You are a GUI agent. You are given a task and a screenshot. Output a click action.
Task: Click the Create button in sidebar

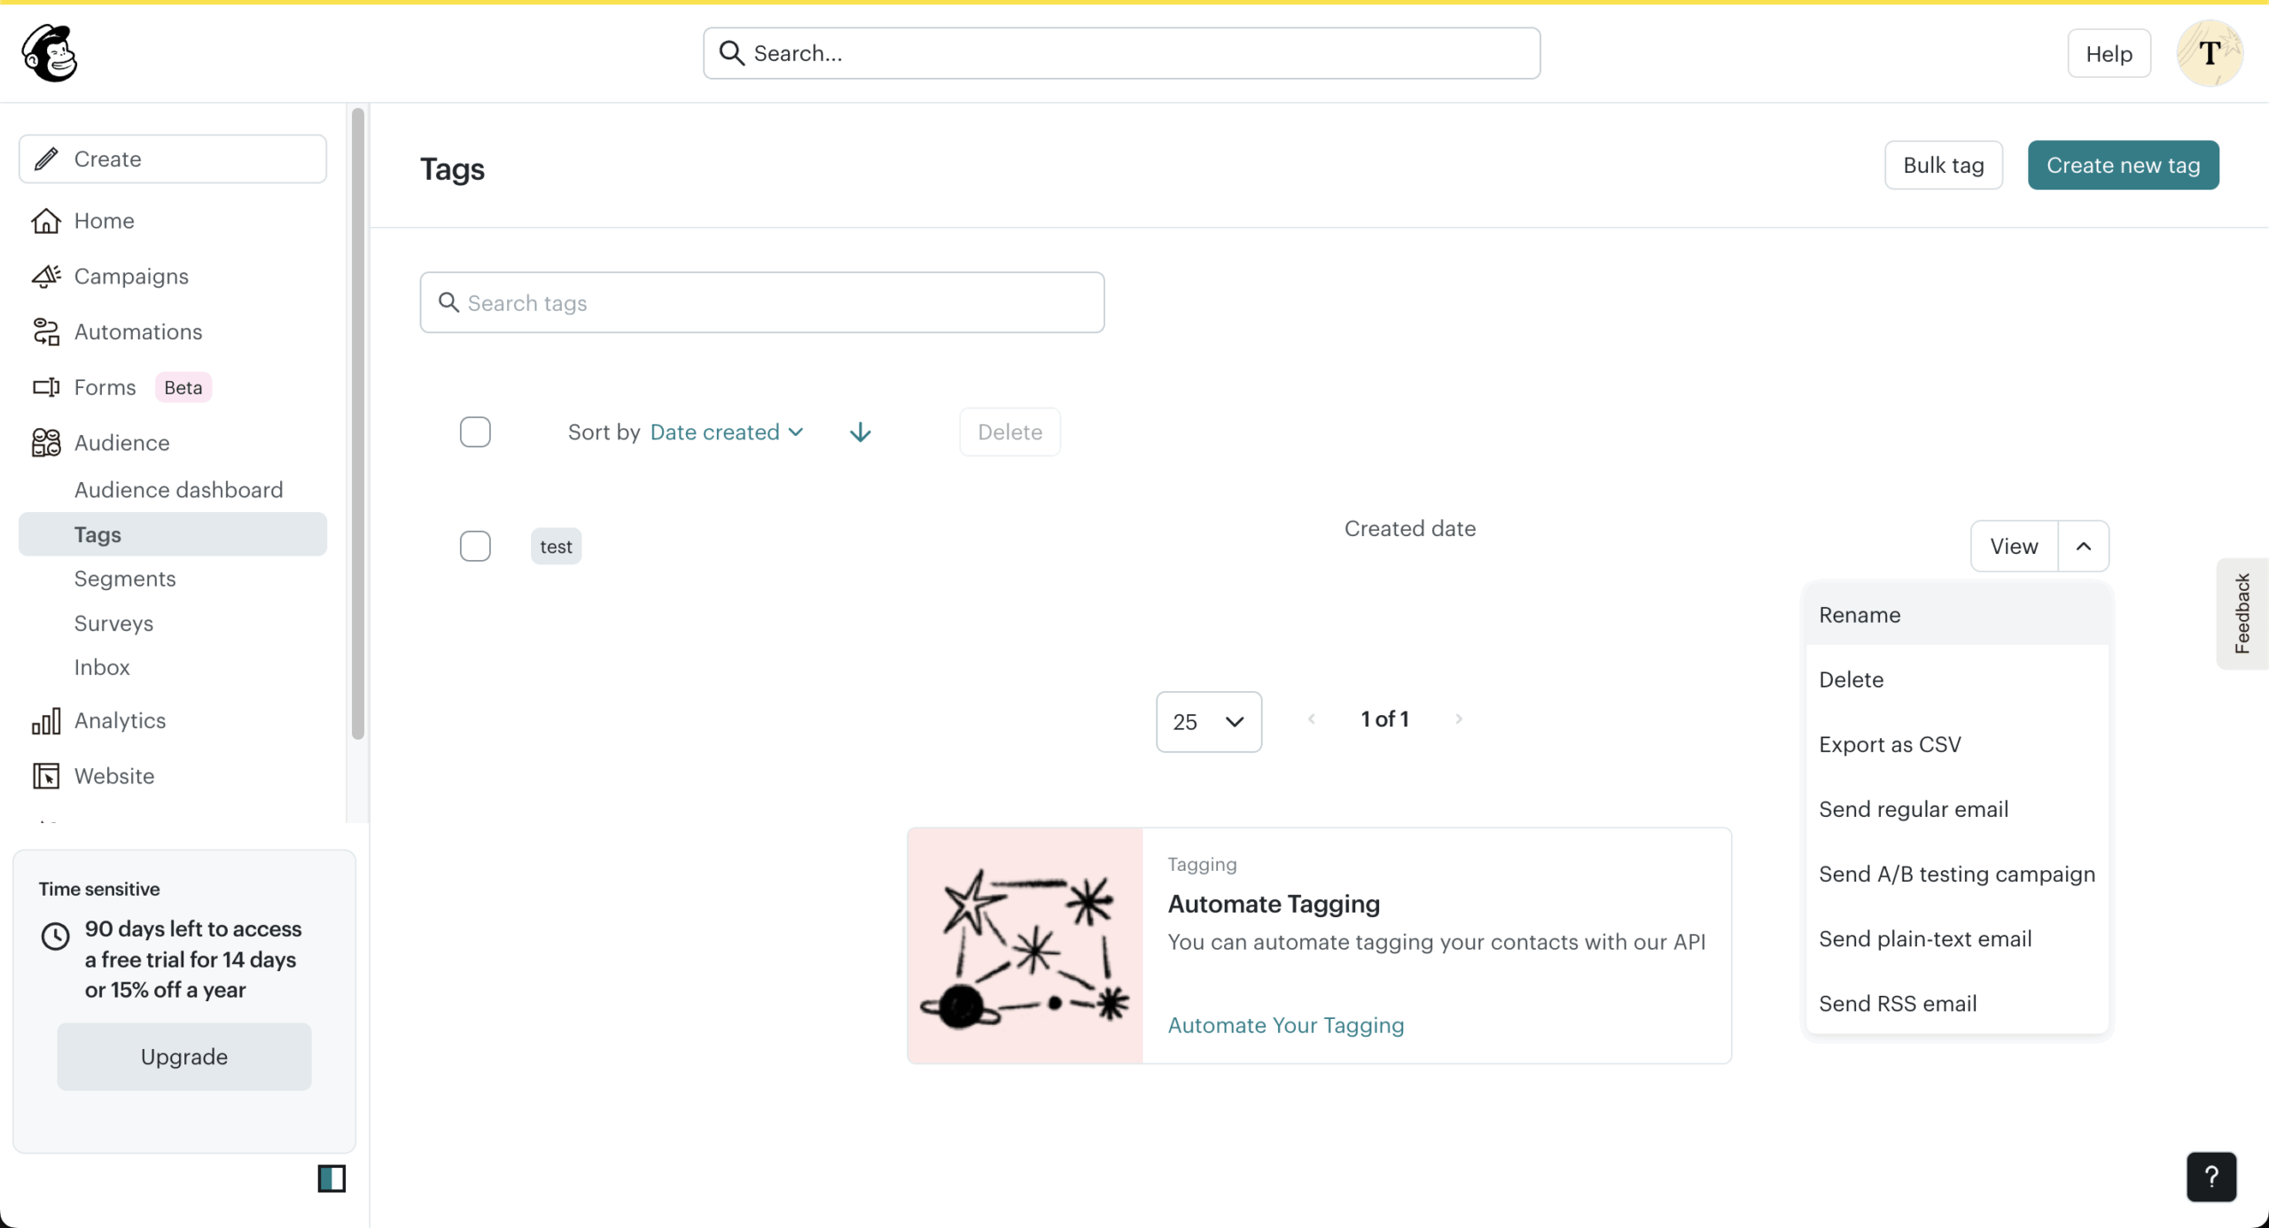173,159
